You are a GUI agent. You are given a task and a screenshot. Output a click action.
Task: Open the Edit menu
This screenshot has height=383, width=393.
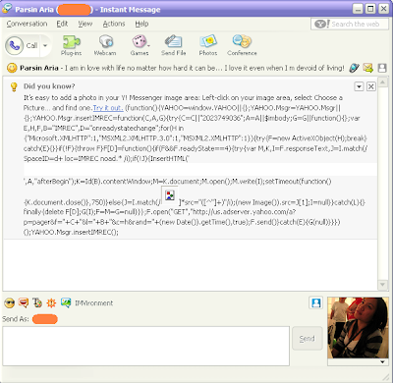(x=62, y=24)
